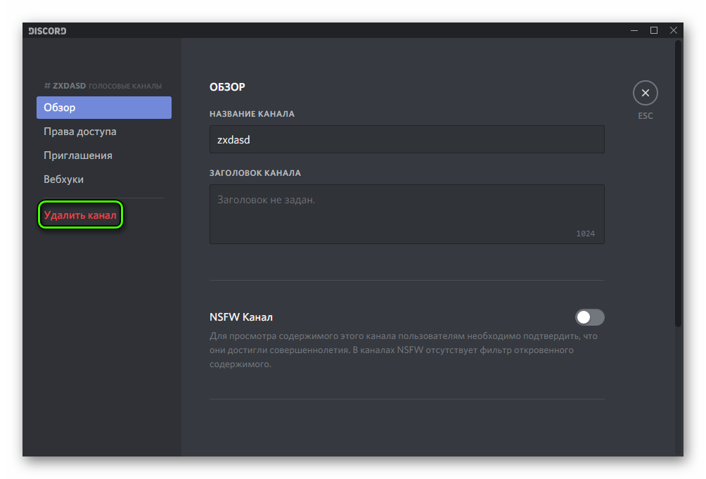Maximize the Discord window
Screen dimensions: 706x479
pyautogui.click(x=654, y=31)
